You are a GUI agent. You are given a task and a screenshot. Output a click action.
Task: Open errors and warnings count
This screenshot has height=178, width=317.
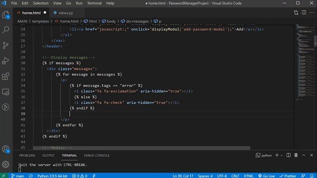[80, 176]
